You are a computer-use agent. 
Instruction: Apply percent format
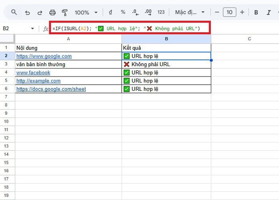123,12
